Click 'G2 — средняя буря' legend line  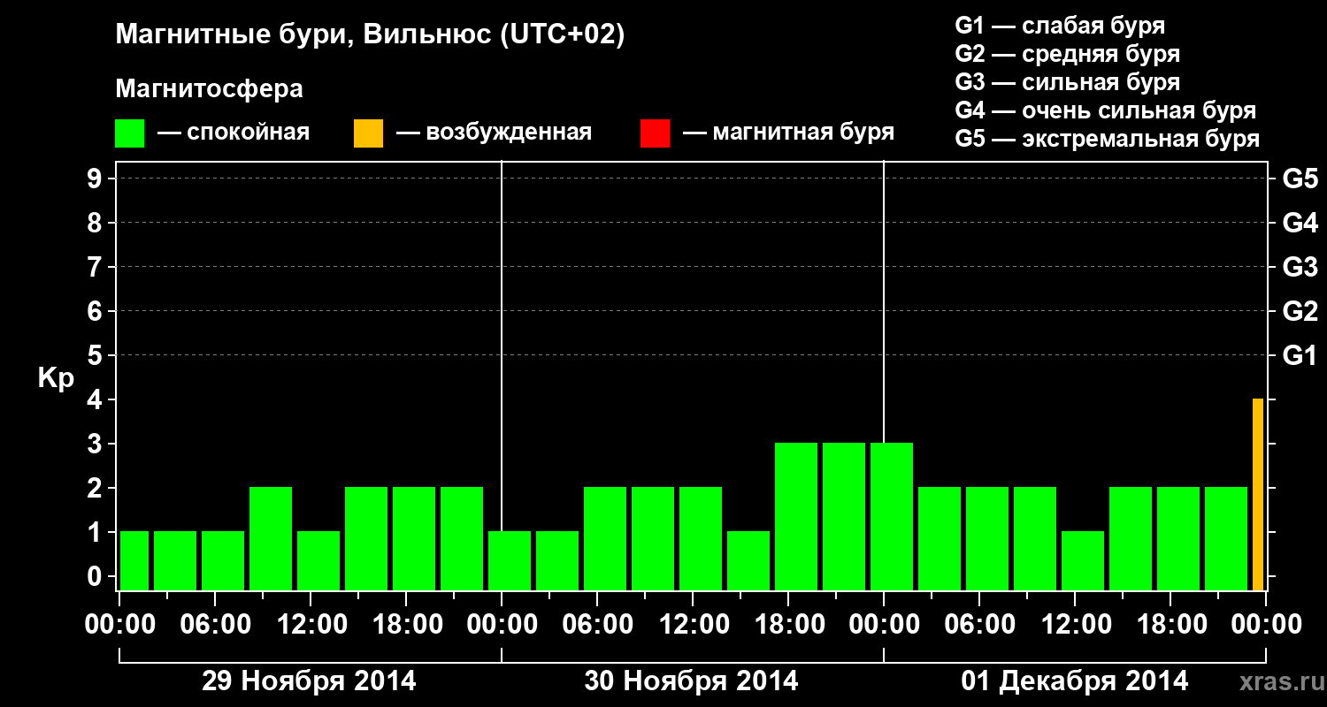pyautogui.click(x=1067, y=54)
